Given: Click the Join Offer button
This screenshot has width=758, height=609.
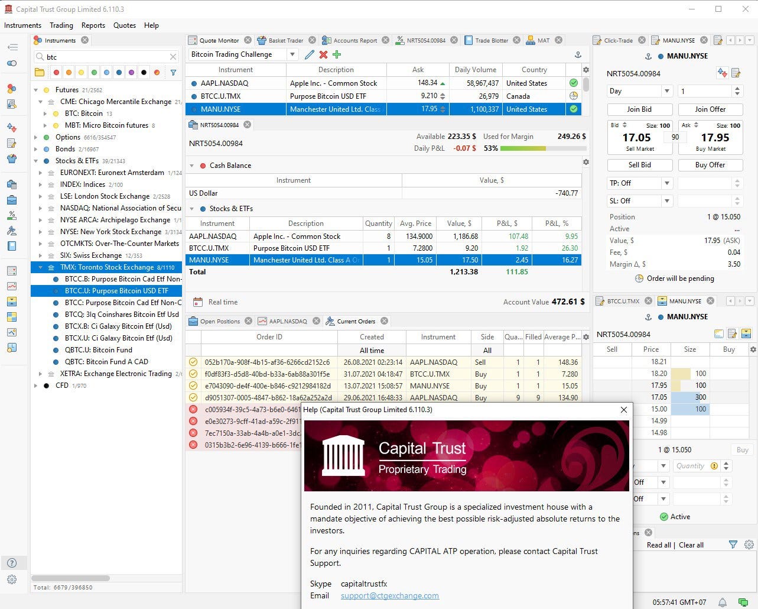Looking at the screenshot, I should 710,109.
